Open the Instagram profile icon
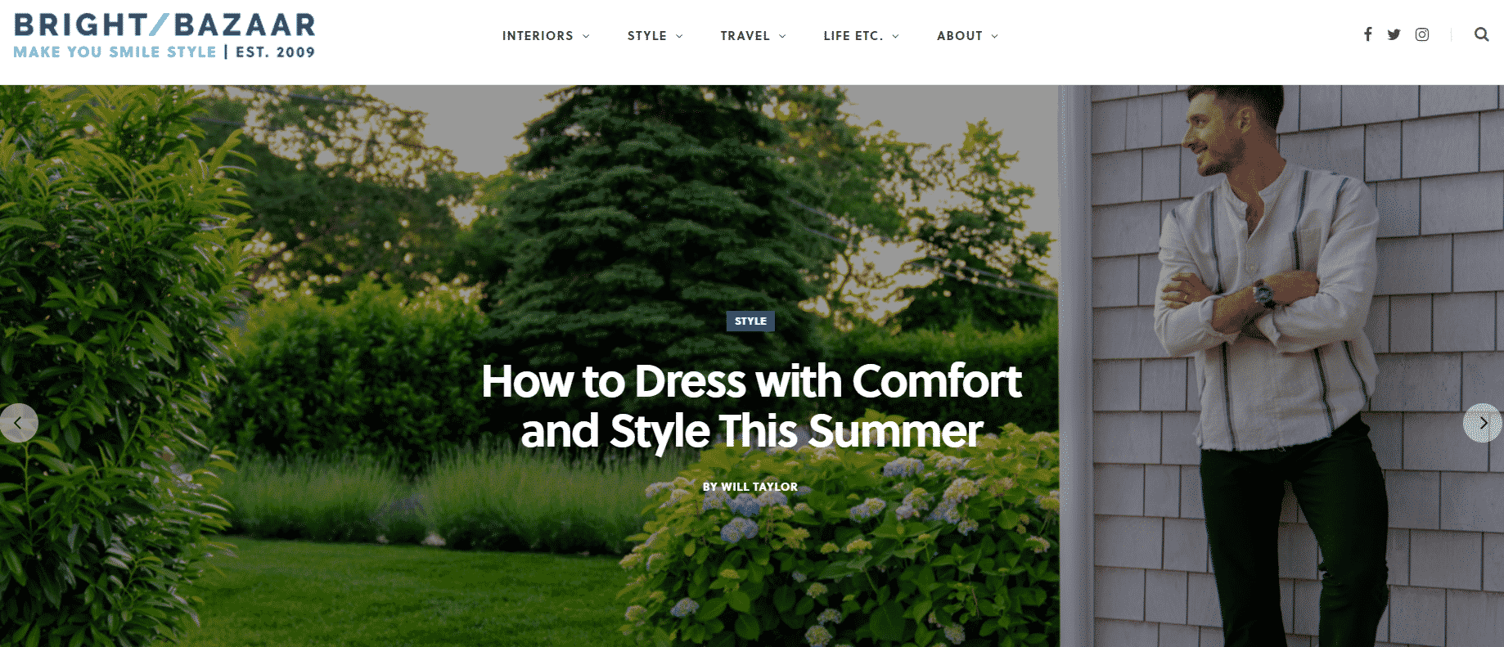 pyautogui.click(x=1422, y=34)
